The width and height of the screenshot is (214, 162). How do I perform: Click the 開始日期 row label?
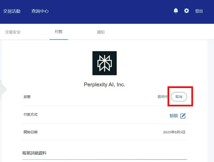point(30,132)
